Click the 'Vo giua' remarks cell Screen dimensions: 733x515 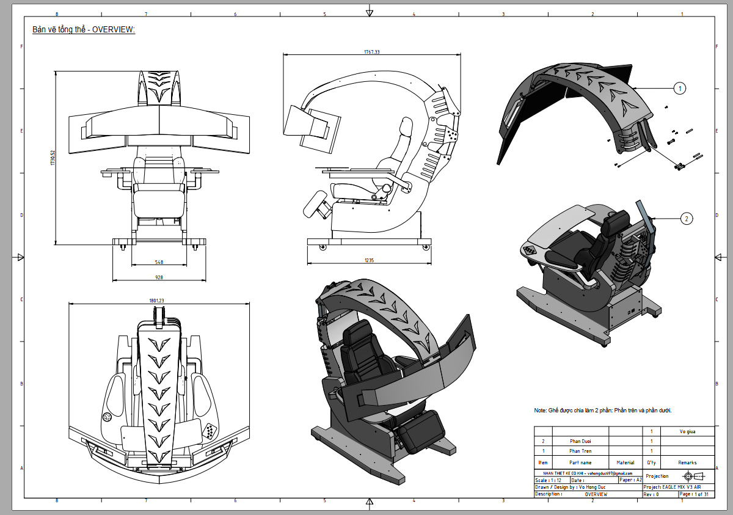click(687, 431)
